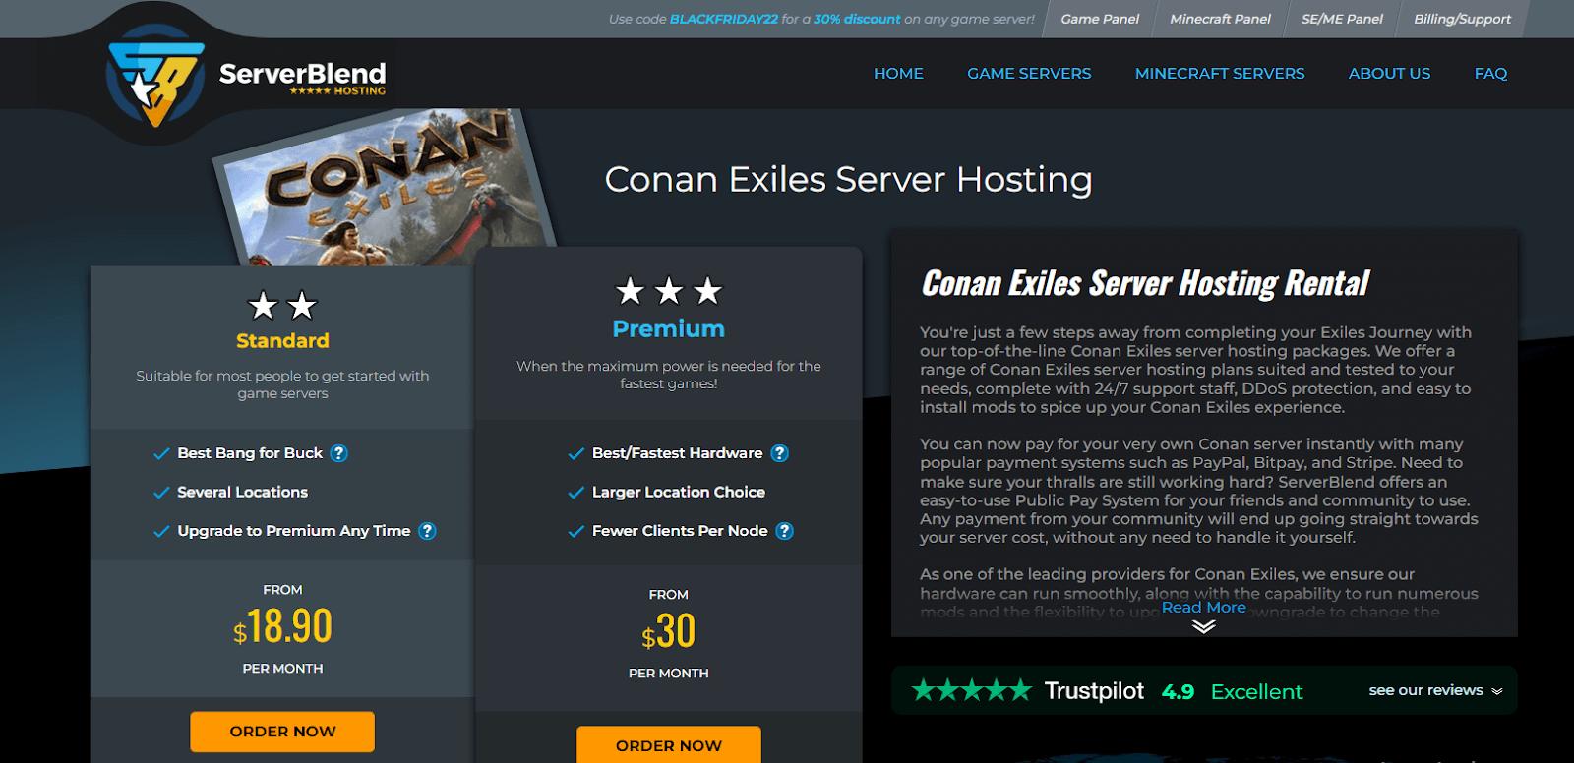Switch to the Game Panel tab

(1100, 19)
